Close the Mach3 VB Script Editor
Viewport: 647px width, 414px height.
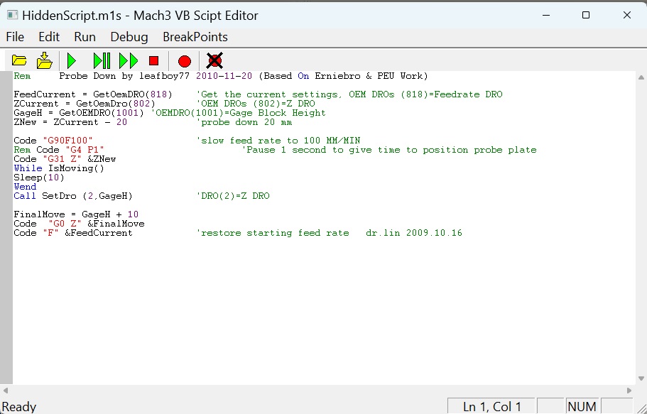[x=627, y=16]
